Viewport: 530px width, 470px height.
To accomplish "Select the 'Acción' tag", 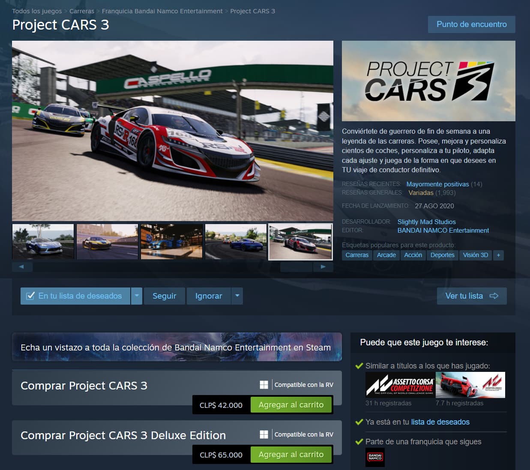I will [413, 255].
